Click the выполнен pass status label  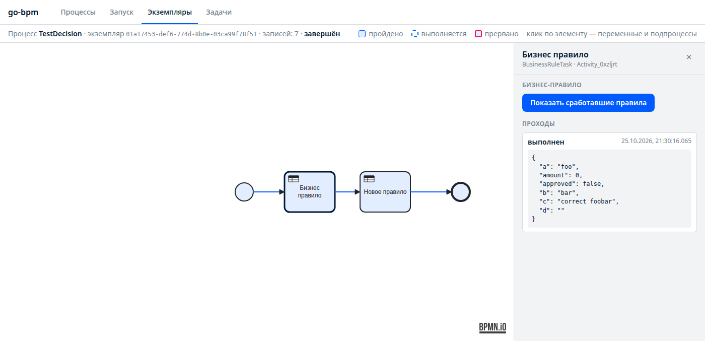pyautogui.click(x=546, y=142)
